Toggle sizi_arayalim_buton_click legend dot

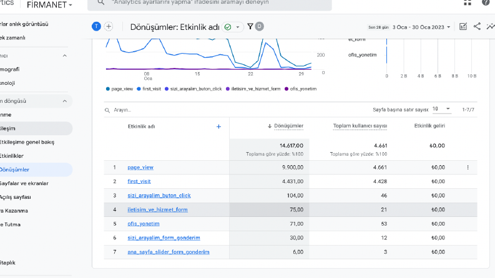167,89
